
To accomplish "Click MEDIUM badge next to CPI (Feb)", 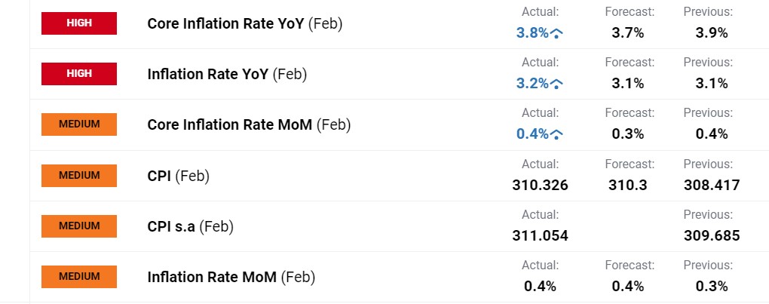I will 79,176.
